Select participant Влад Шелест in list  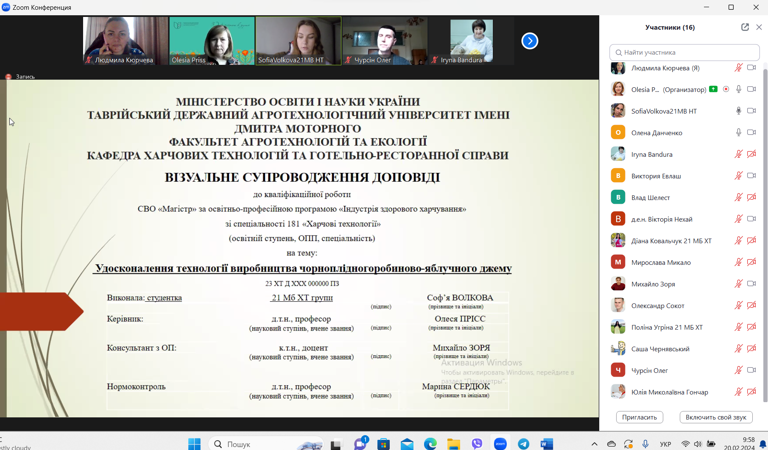[x=684, y=197]
